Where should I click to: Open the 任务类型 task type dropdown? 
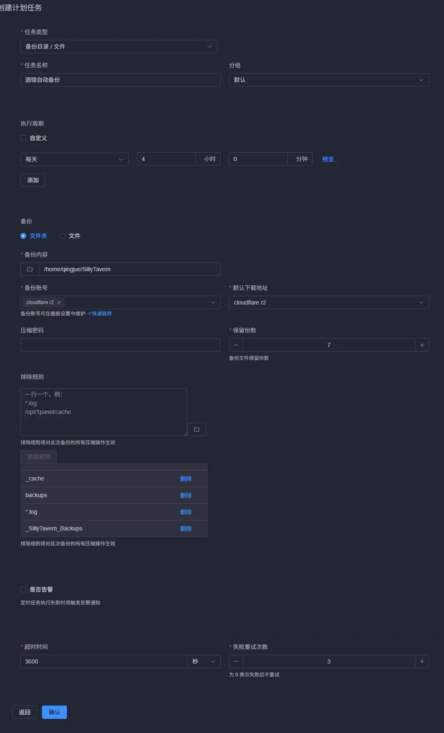pos(118,47)
